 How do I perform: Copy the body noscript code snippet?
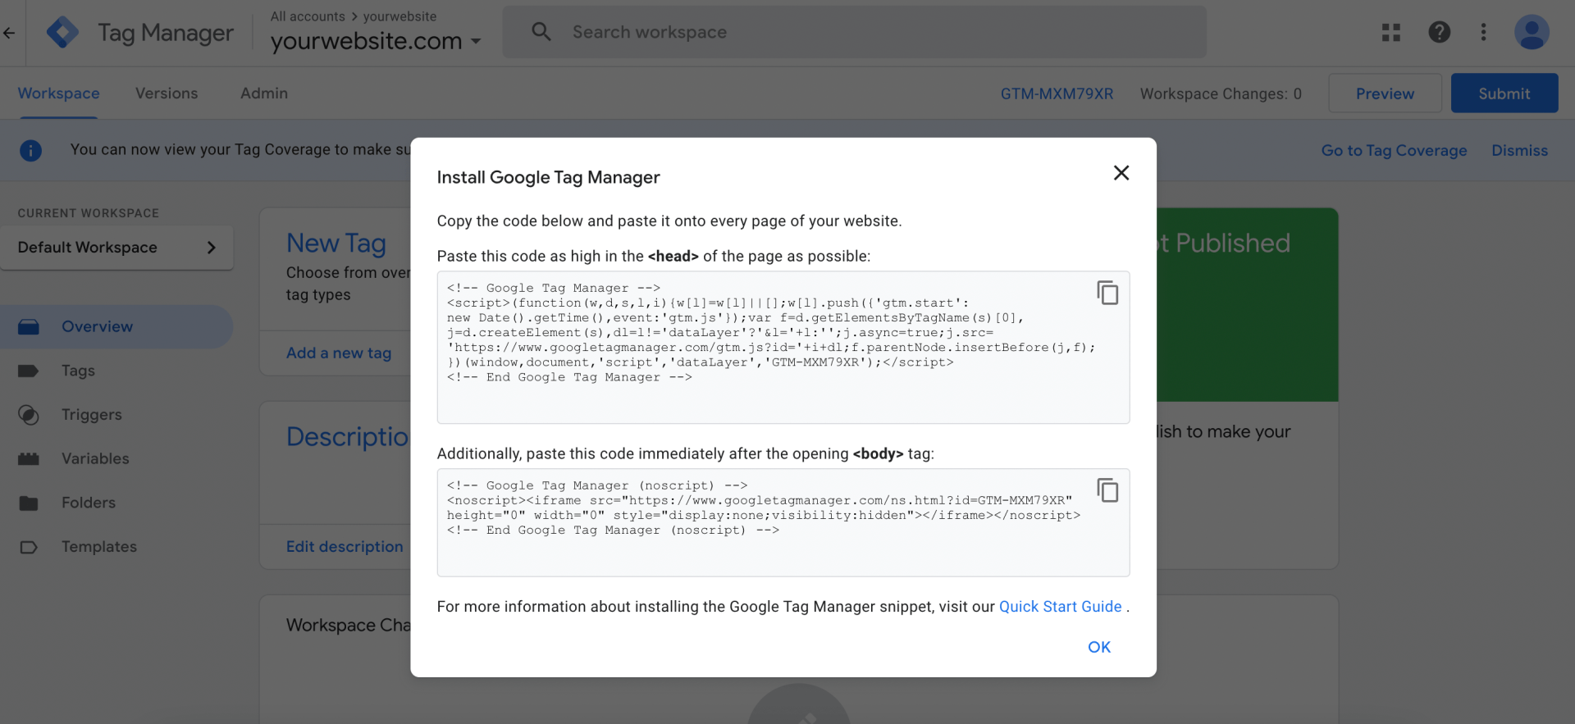click(x=1107, y=490)
